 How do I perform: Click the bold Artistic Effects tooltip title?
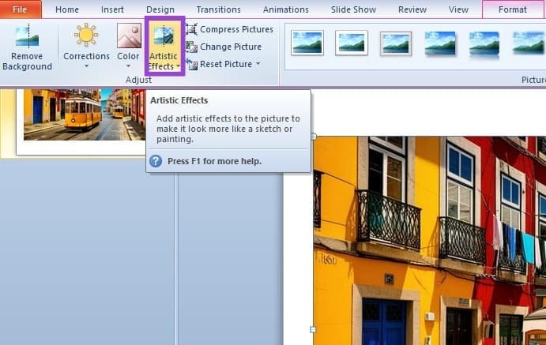[x=179, y=100]
